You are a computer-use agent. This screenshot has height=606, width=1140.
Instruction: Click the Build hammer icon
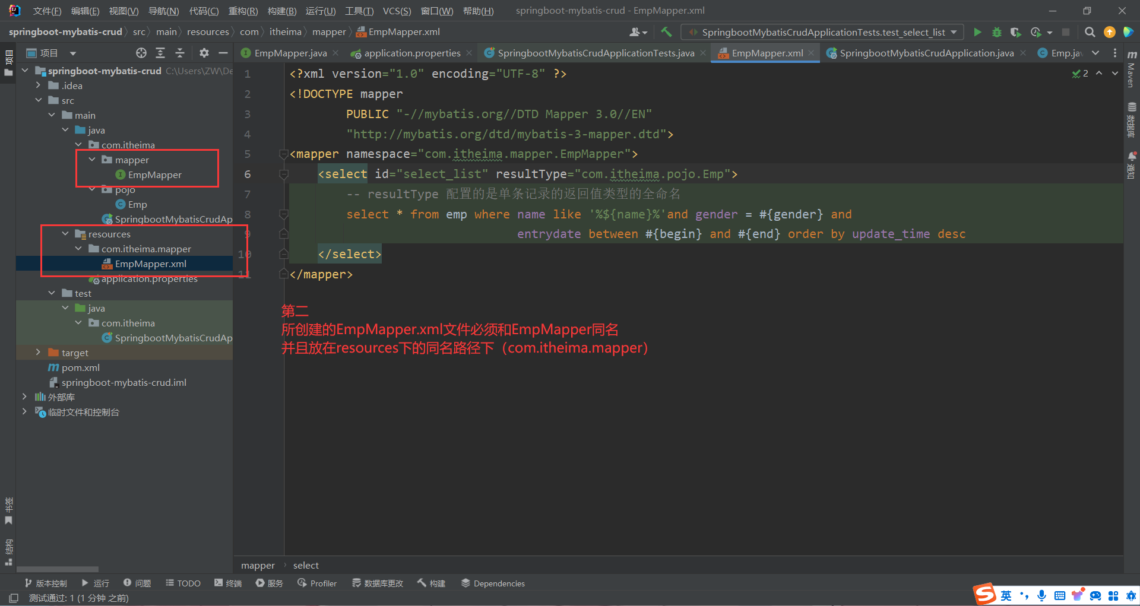pyautogui.click(x=666, y=32)
